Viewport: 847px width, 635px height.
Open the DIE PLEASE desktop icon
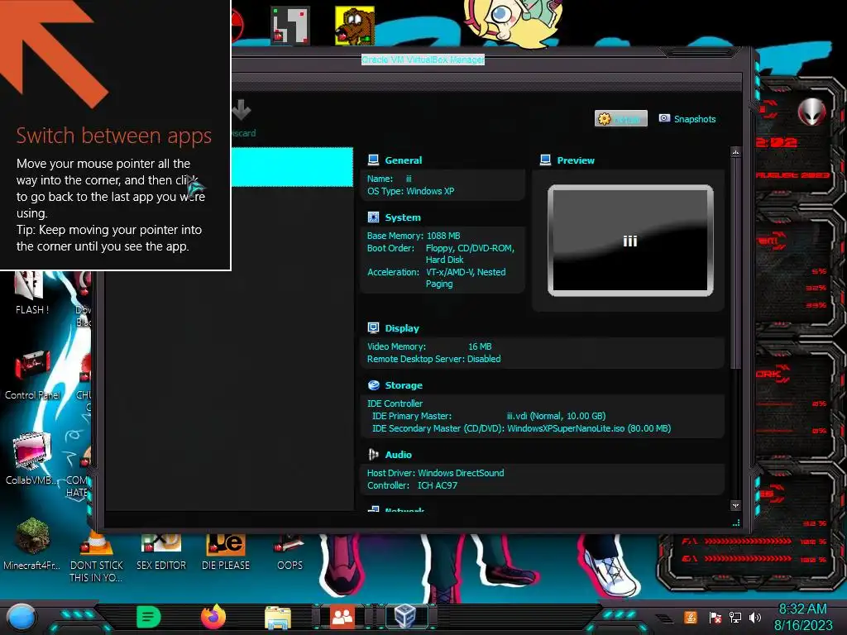tap(226, 552)
